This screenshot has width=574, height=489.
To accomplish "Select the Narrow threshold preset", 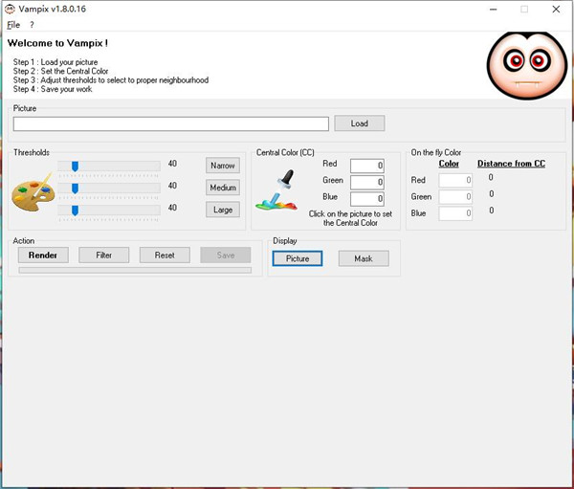I will tap(223, 166).
